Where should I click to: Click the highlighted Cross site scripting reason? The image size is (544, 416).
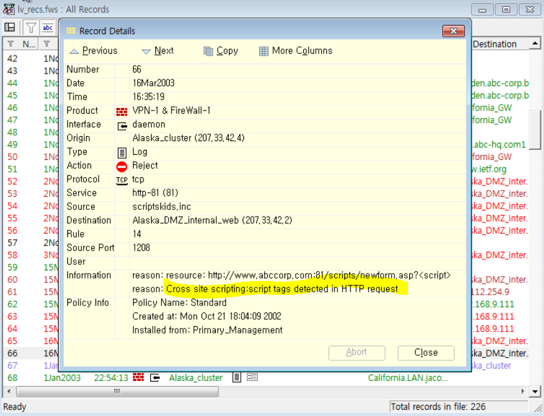pyautogui.click(x=282, y=289)
